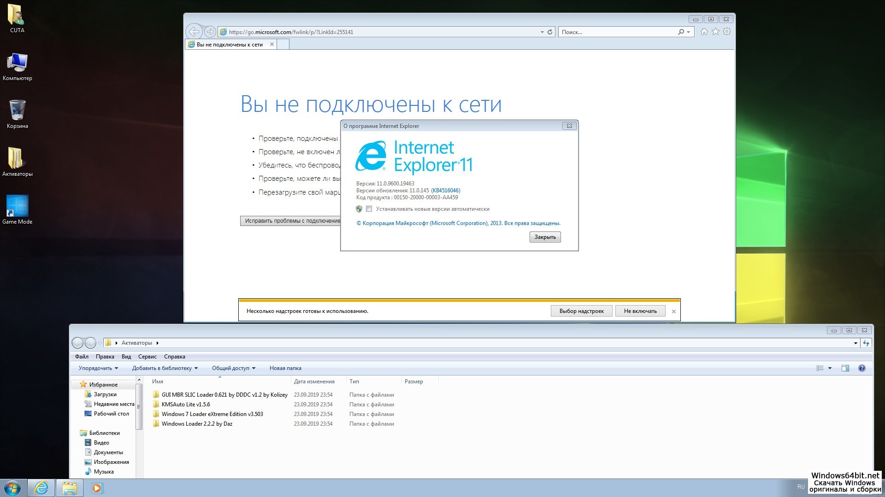
Task: Select the KMSAuto Lite v1.5.6 folder
Action: [186, 405]
